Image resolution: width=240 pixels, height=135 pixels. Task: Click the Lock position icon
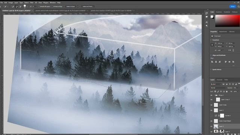221,91
